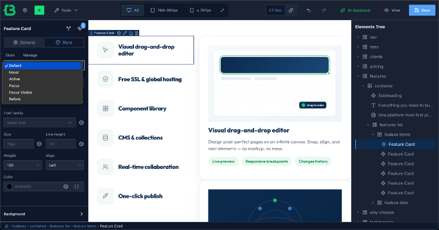Click the sparkle magic icon beside Dev
The width and height of the screenshot is (439, 230).
[291, 10]
